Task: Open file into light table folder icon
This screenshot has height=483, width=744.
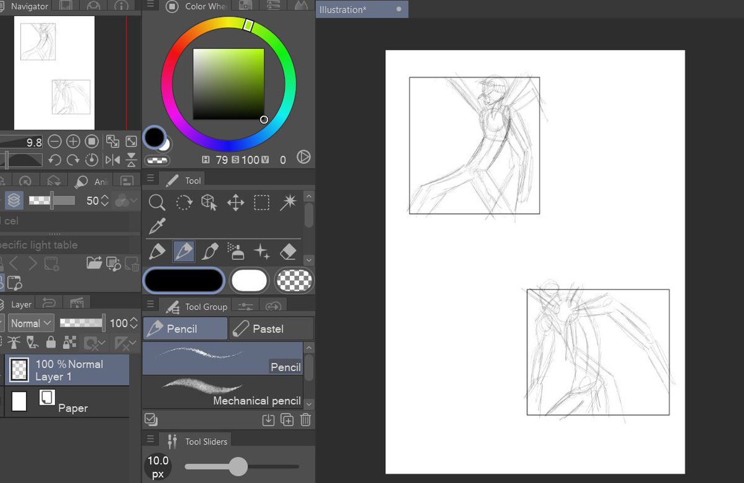Action: (x=94, y=263)
